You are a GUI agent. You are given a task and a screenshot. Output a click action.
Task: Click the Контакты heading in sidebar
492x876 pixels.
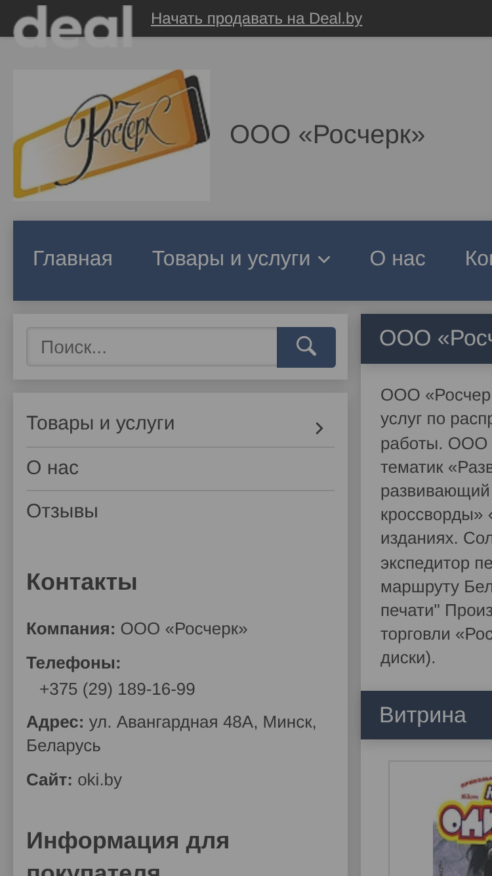82,582
